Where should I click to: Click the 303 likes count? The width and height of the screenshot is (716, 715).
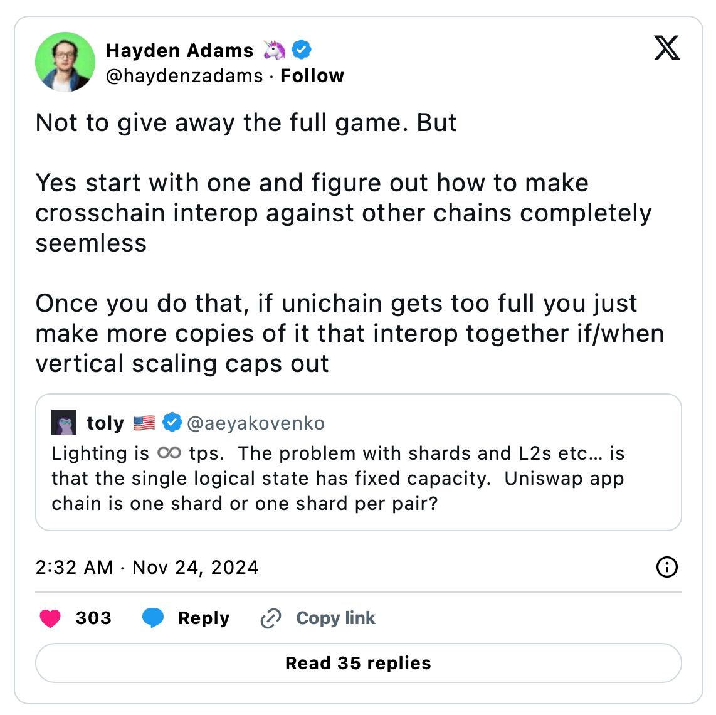pos(93,618)
